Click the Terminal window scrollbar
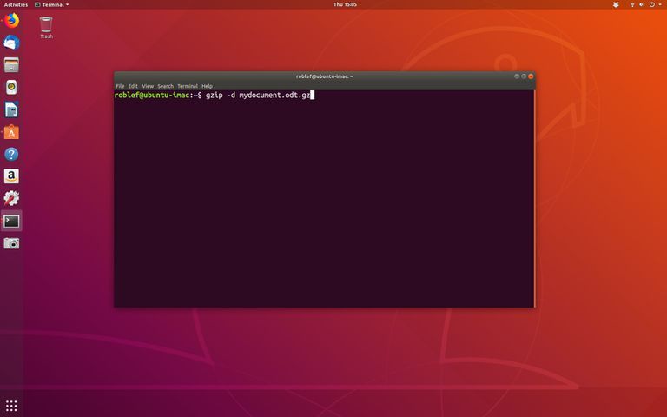The image size is (667, 417). pos(534,198)
